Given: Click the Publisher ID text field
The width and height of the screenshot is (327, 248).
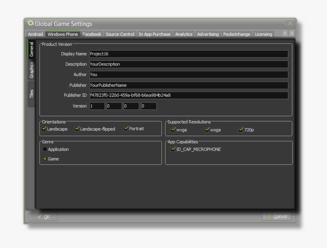Looking at the screenshot, I should tap(188, 96).
